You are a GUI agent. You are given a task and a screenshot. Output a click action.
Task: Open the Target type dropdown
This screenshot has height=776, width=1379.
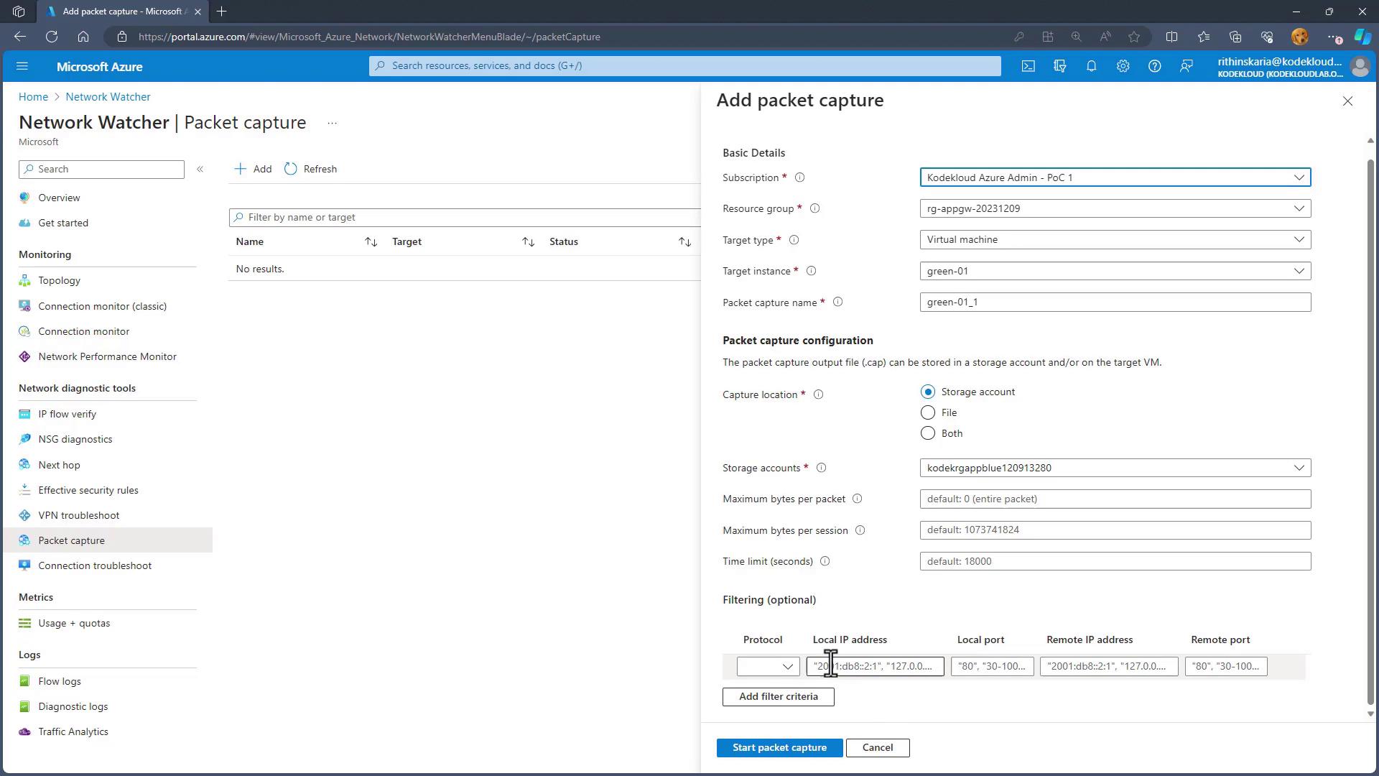(1115, 239)
